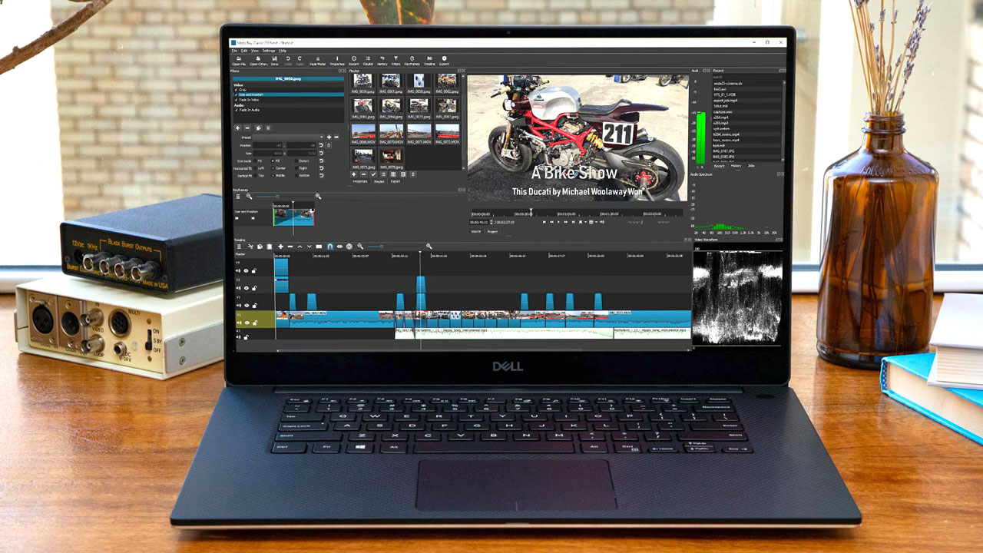Screen dimensions: 983x553
Task: Select the Peak Meter toolbar icon
Action: pos(316,60)
